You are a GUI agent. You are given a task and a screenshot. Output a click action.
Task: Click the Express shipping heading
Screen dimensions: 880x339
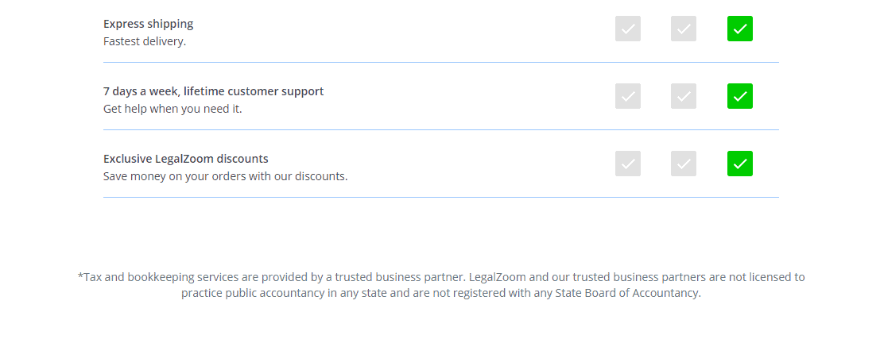(x=148, y=24)
